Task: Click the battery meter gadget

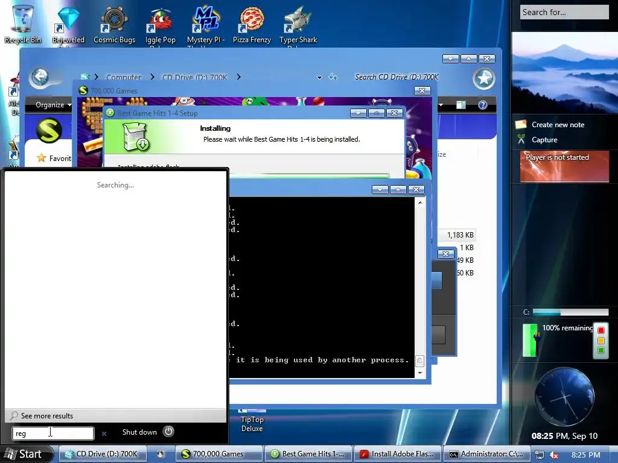Action: (x=530, y=340)
